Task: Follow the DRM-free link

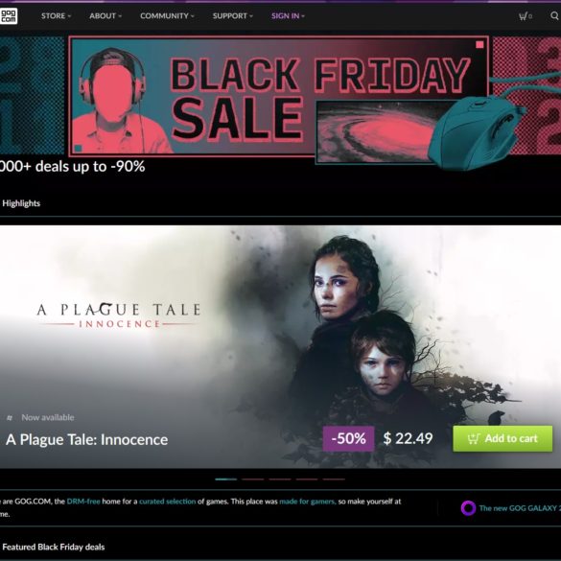Action: [83, 502]
